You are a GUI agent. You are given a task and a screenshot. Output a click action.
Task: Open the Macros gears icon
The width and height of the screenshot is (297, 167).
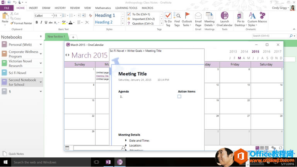click(x=262, y=15)
